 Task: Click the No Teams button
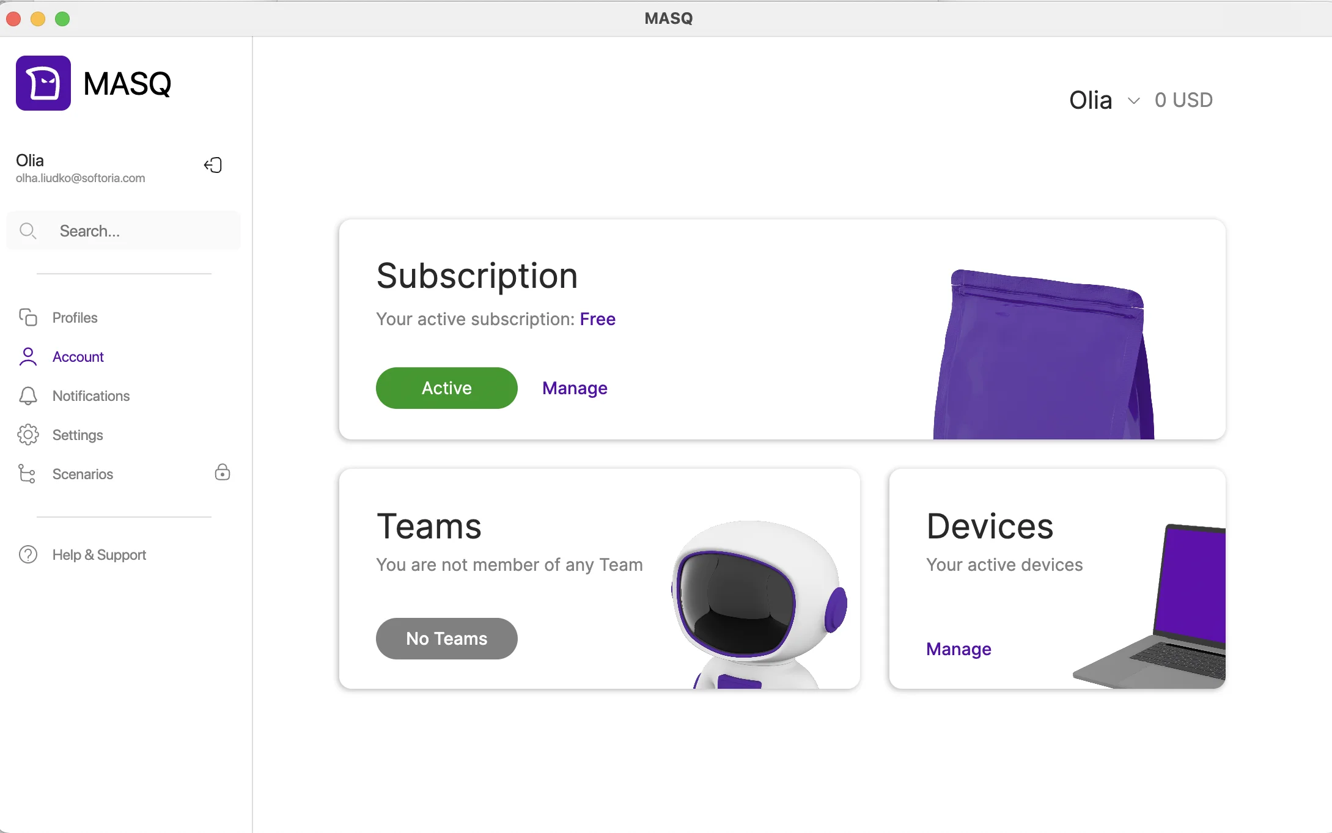pyautogui.click(x=446, y=639)
